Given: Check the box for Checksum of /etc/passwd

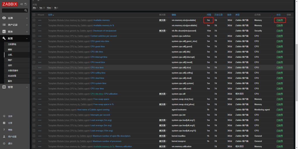Looking at the screenshot, I should [34, 31].
